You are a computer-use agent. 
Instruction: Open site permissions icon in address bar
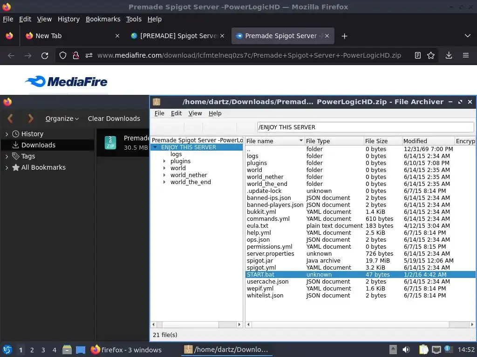coord(89,55)
